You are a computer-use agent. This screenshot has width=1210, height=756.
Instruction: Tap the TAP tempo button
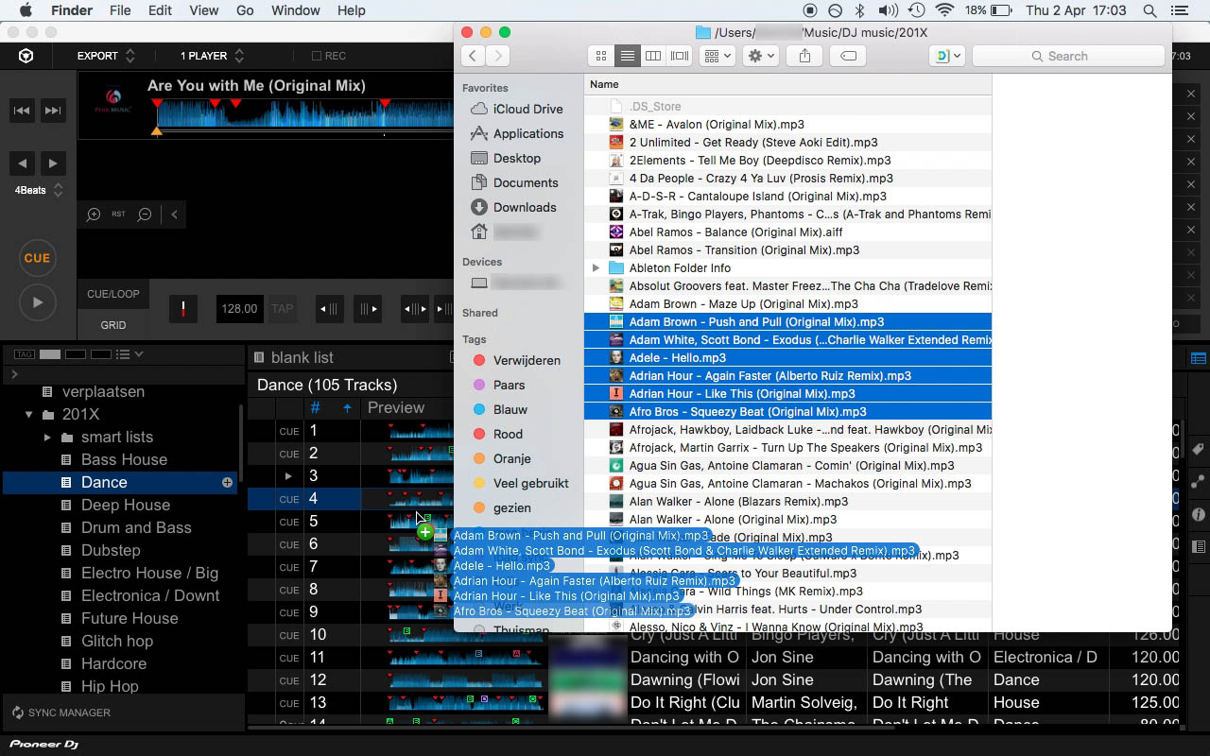(x=282, y=308)
